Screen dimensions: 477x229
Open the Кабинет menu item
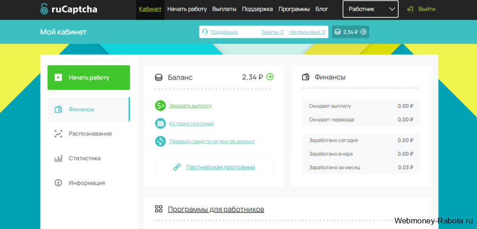[x=150, y=9]
